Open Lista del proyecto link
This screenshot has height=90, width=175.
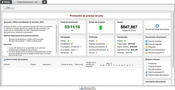[155, 66]
